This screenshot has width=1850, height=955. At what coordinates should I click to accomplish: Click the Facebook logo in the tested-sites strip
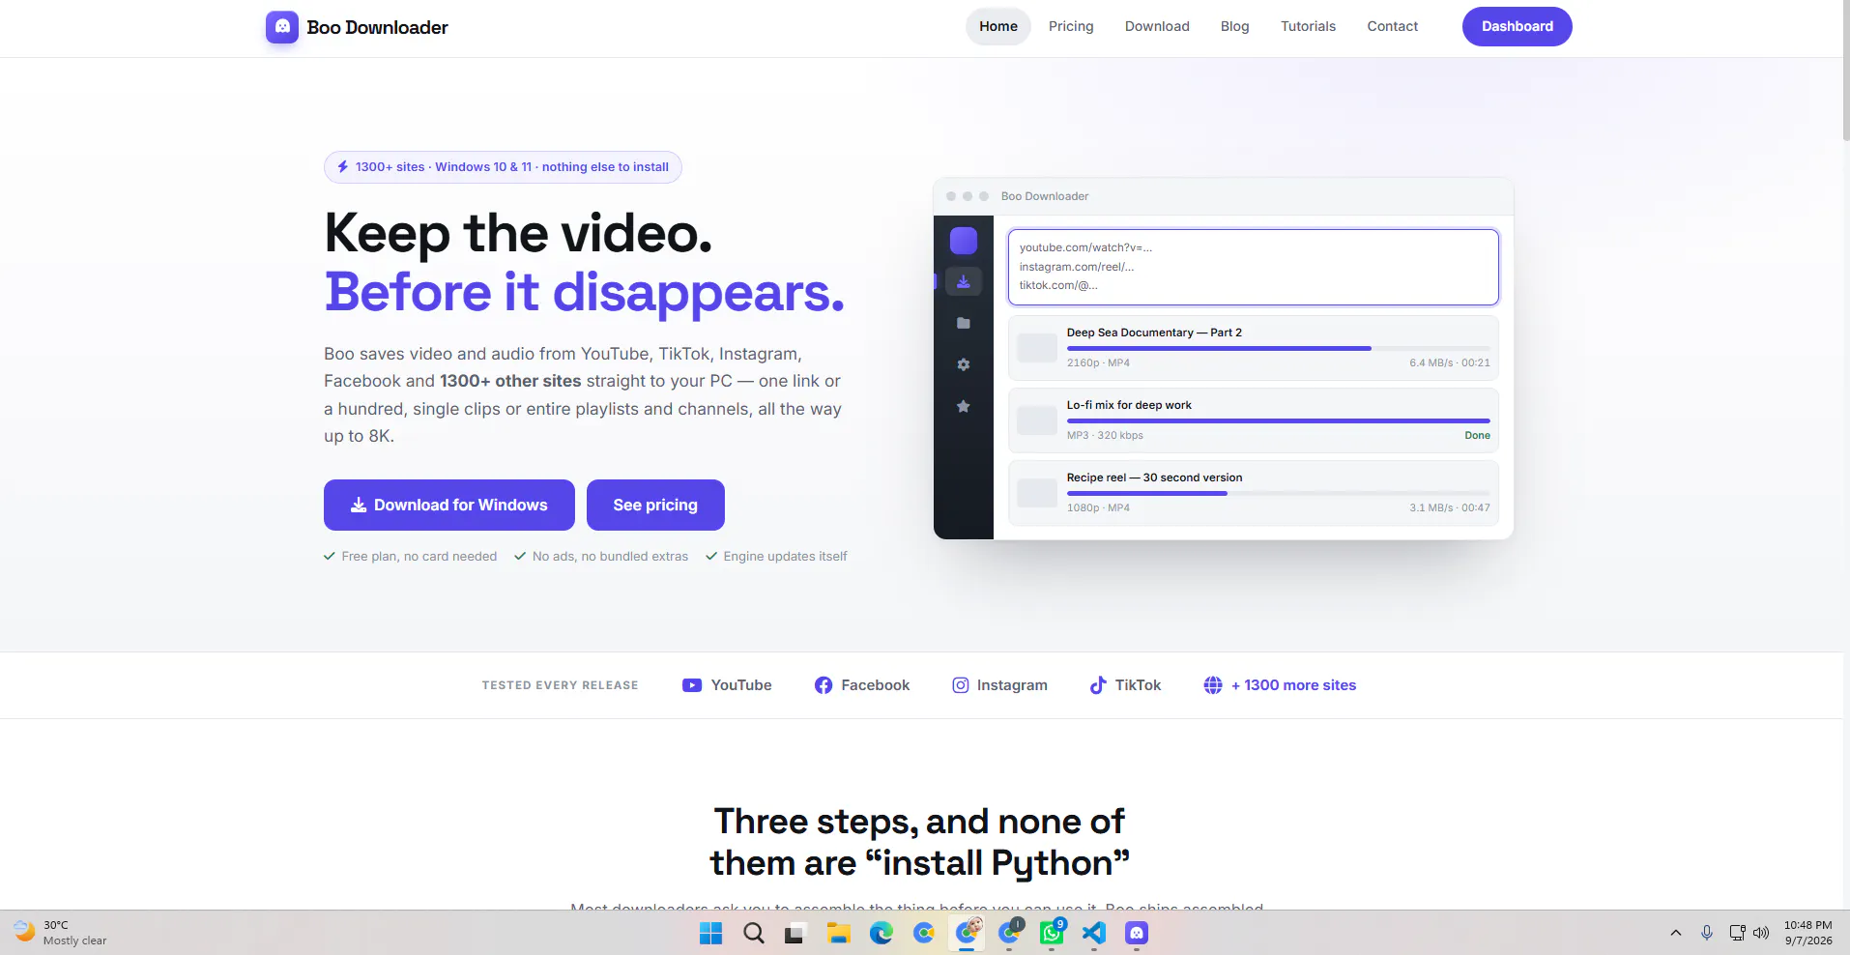tap(824, 685)
